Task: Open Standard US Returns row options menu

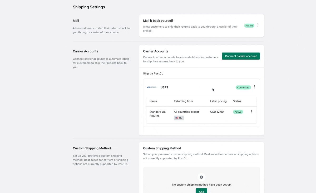Action: [x=251, y=112]
